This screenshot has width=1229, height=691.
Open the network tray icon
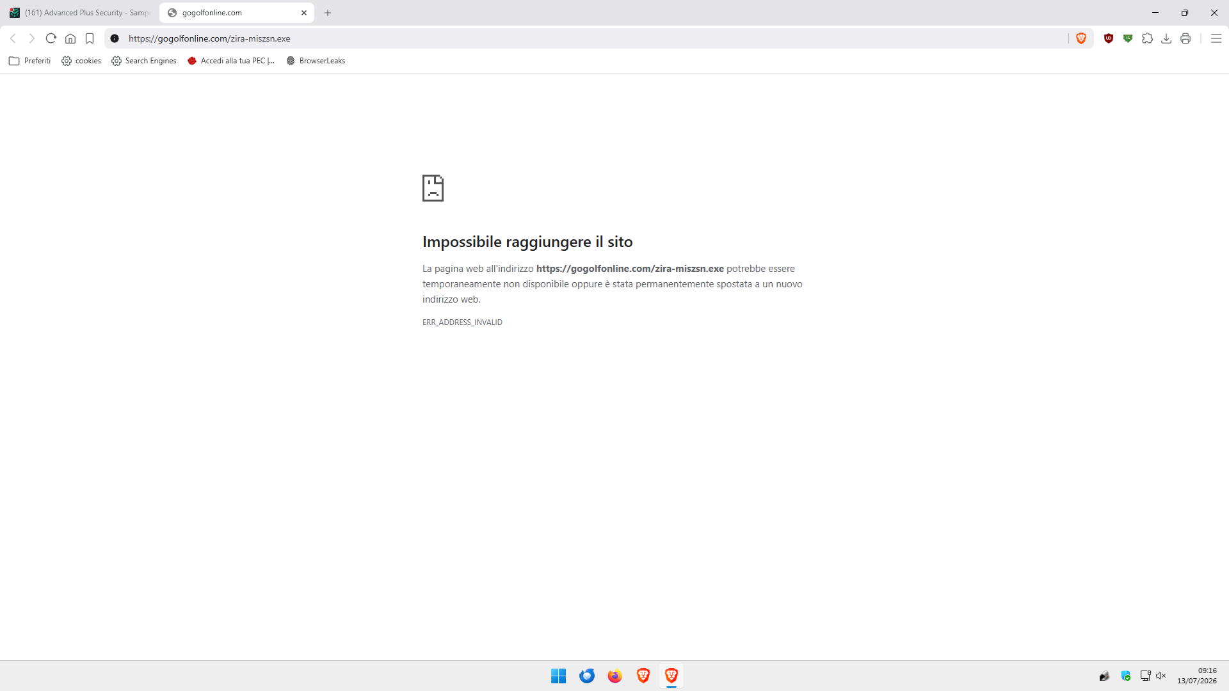(x=1146, y=676)
